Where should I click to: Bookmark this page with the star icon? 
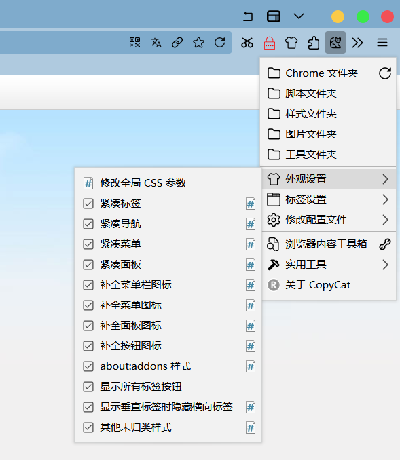pyautogui.click(x=198, y=43)
